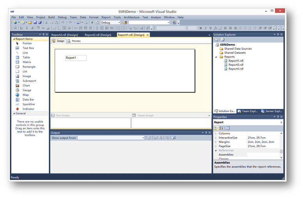Switch to Report3.rdl [Design] tab
The height and width of the screenshot is (198, 303).
click(x=65, y=35)
